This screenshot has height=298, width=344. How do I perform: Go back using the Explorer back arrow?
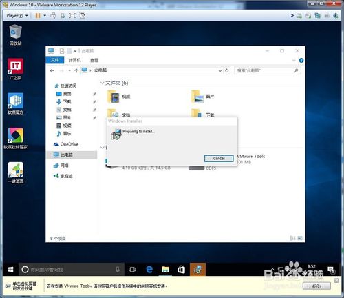[x=52, y=70]
